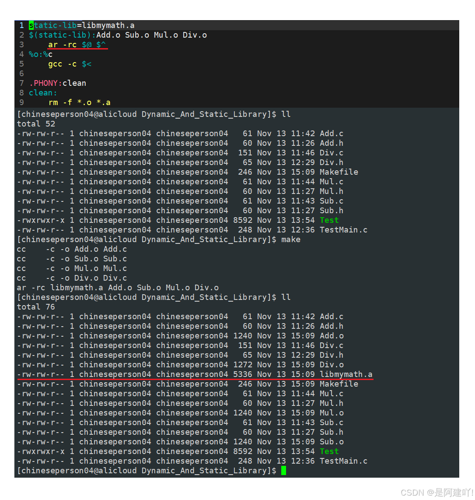The width and height of the screenshot is (475, 500).
Task: Click output line 'cc -c -o Add.o Add.c'
Action: [x=72, y=249]
